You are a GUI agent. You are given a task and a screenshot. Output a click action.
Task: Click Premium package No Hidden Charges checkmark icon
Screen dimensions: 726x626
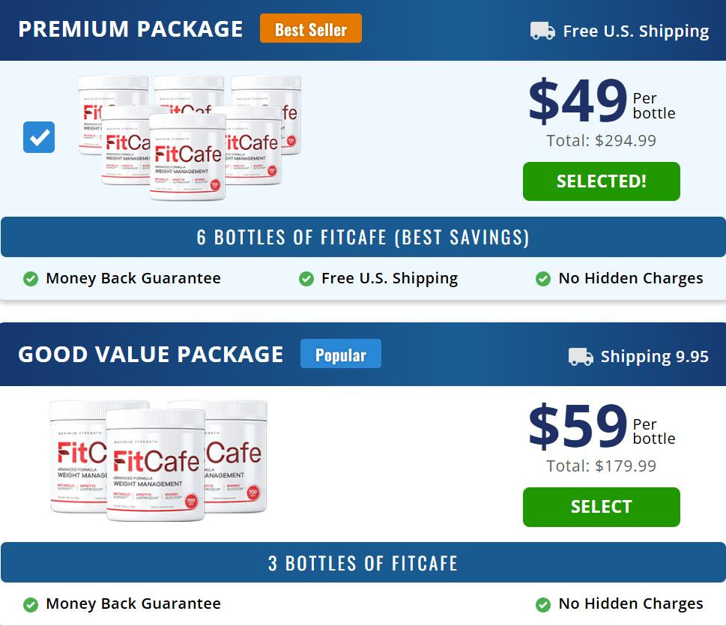[543, 279]
